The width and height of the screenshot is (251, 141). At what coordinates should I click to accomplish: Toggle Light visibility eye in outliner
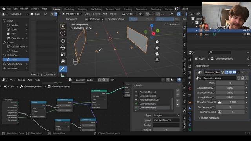tap(244, 34)
